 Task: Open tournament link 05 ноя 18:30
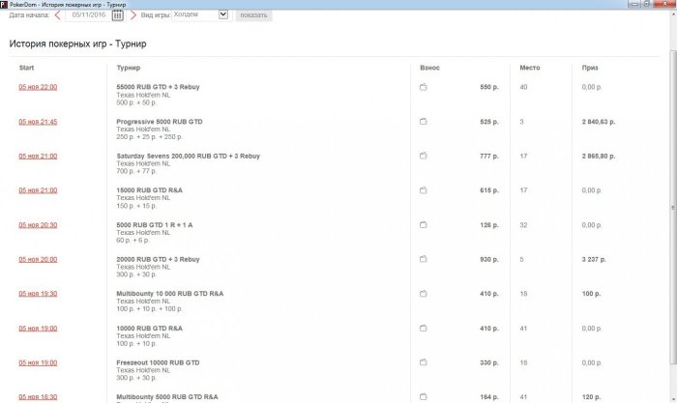pyautogui.click(x=38, y=397)
